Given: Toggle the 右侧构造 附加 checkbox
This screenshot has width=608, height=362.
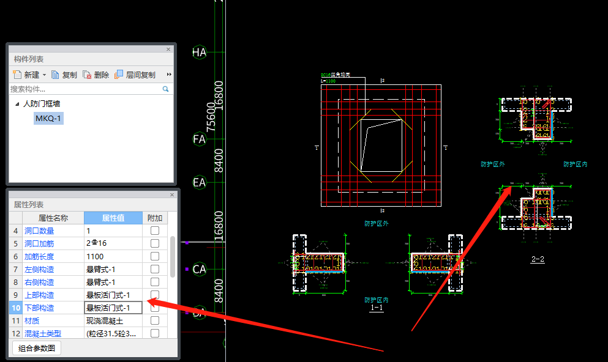Looking at the screenshot, I should [x=155, y=282].
